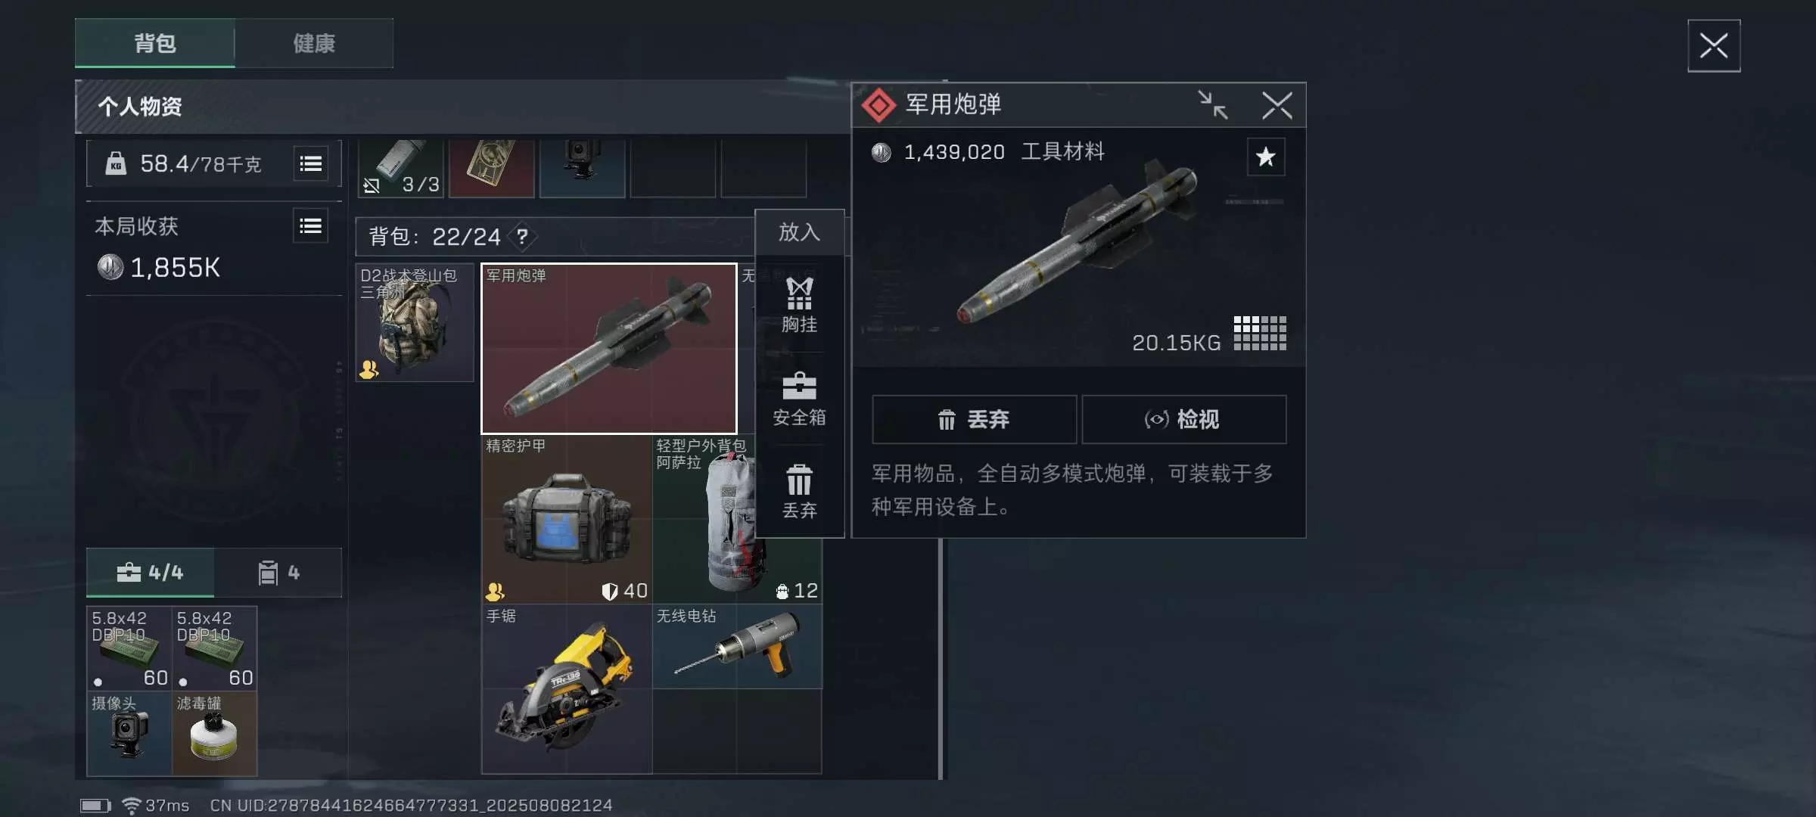Switch to the 健康 tab
This screenshot has width=1816, height=817.
coord(314,43)
